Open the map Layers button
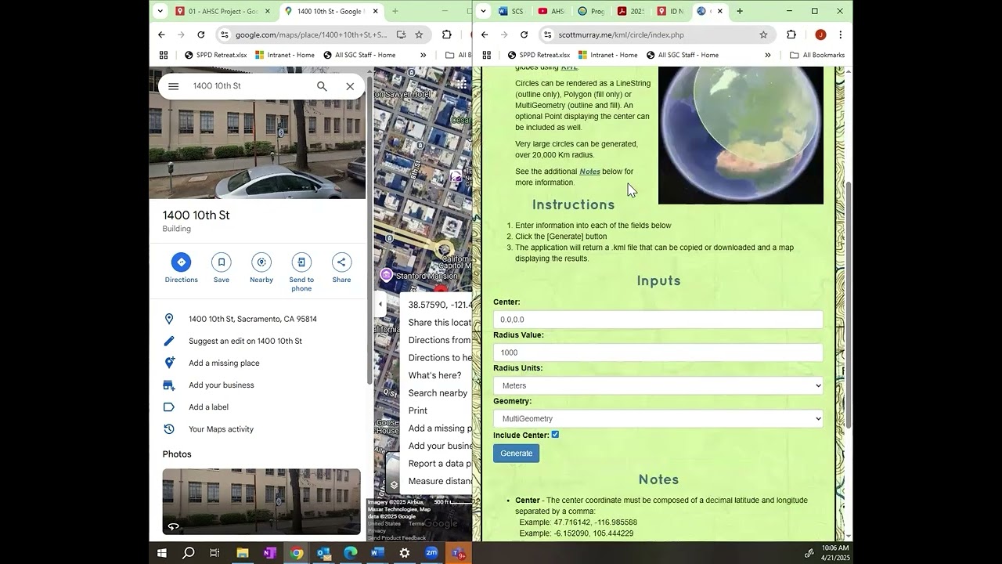 [x=394, y=485]
